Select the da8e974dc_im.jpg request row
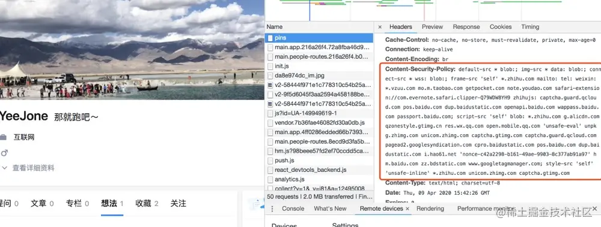This screenshot has height=227, width=601. point(319,75)
